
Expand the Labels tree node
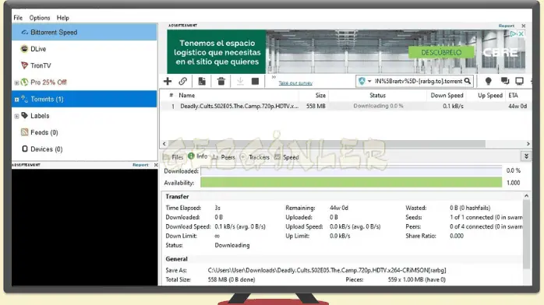click(16, 116)
